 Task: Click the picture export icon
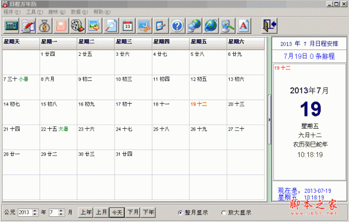[x=94, y=26]
